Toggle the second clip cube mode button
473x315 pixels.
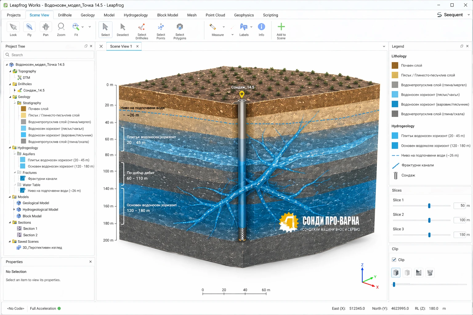(x=407, y=273)
